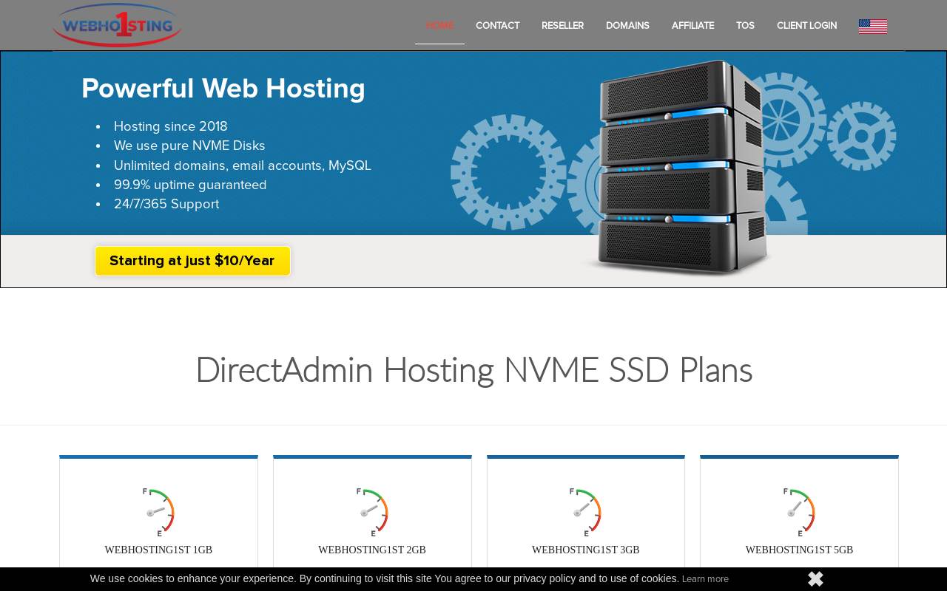
Task: Open the Affiliate page
Action: pyautogui.click(x=692, y=26)
